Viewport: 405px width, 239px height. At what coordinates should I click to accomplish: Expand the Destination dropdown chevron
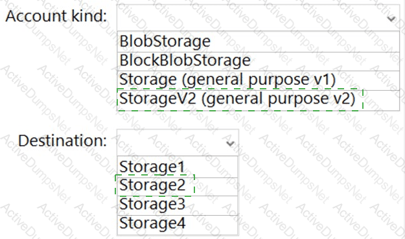click(230, 143)
